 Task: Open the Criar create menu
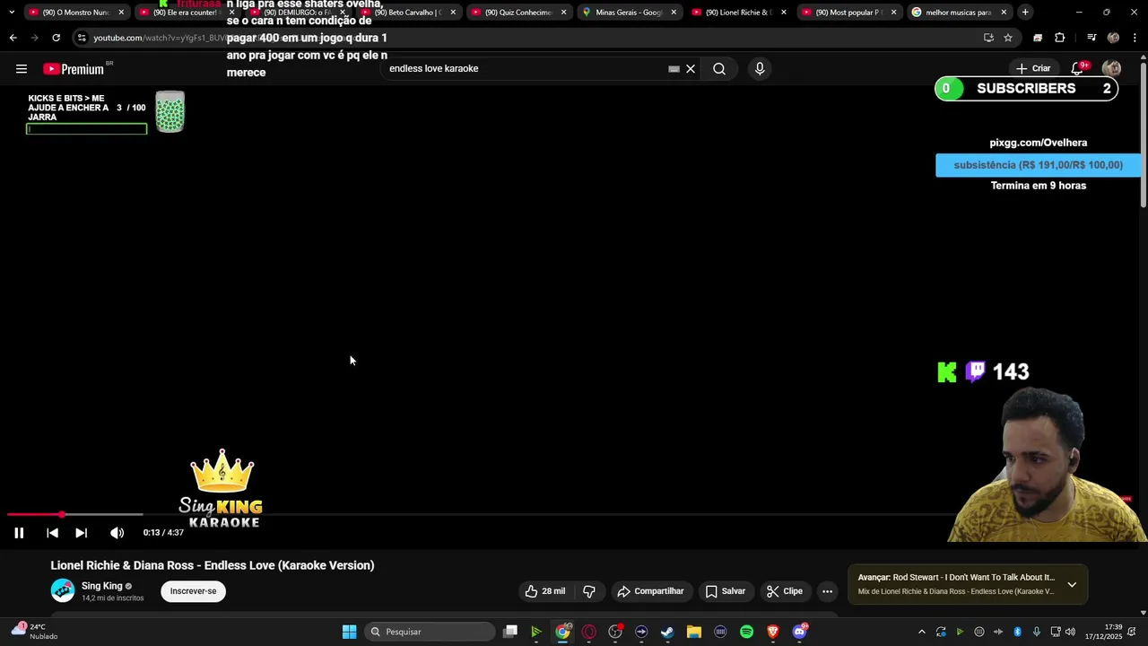pyautogui.click(x=1033, y=68)
